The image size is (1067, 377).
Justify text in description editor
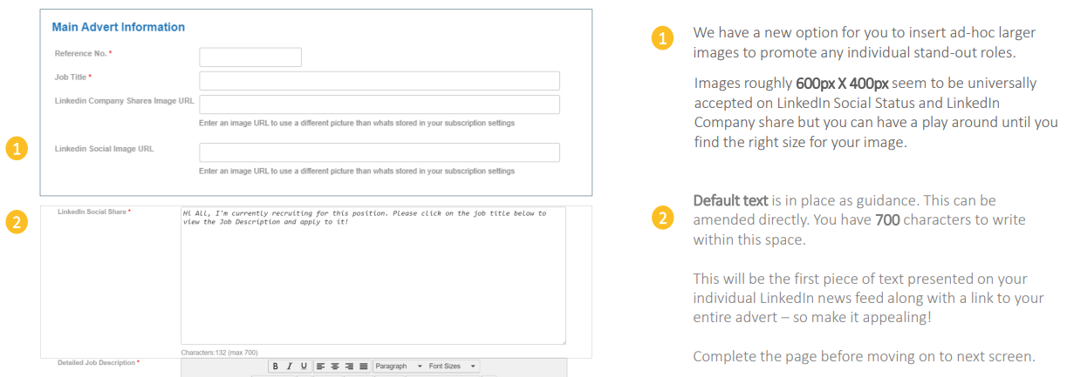pyautogui.click(x=363, y=367)
